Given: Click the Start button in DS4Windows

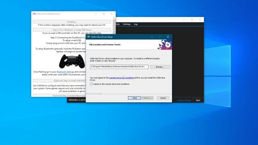Looking at the screenshot, I should [198, 100].
